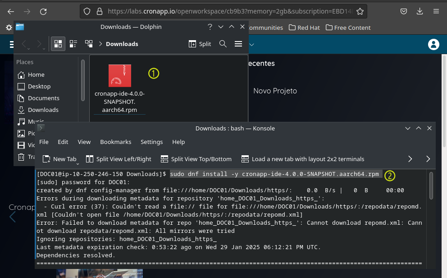Open Home in Dolphin Places

click(31, 75)
